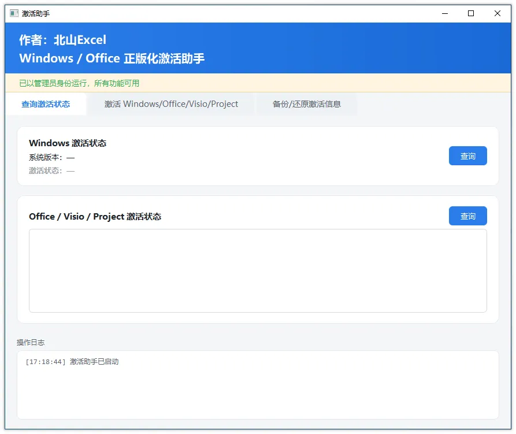Screen dimensions: 516x434
Task: Click 查询 button for Office / Visio / Project
Action: (x=467, y=216)
